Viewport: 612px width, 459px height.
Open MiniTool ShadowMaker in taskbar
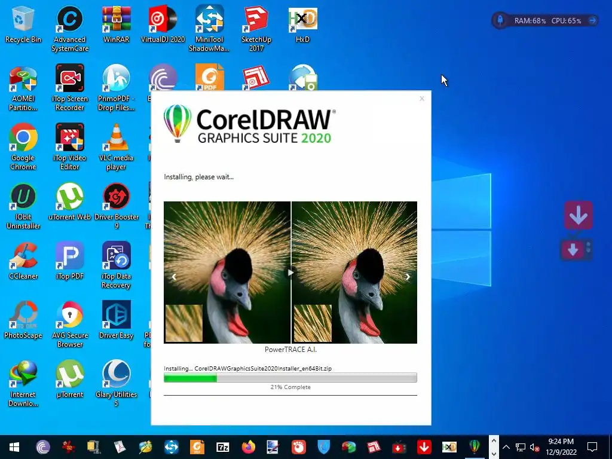172,447
